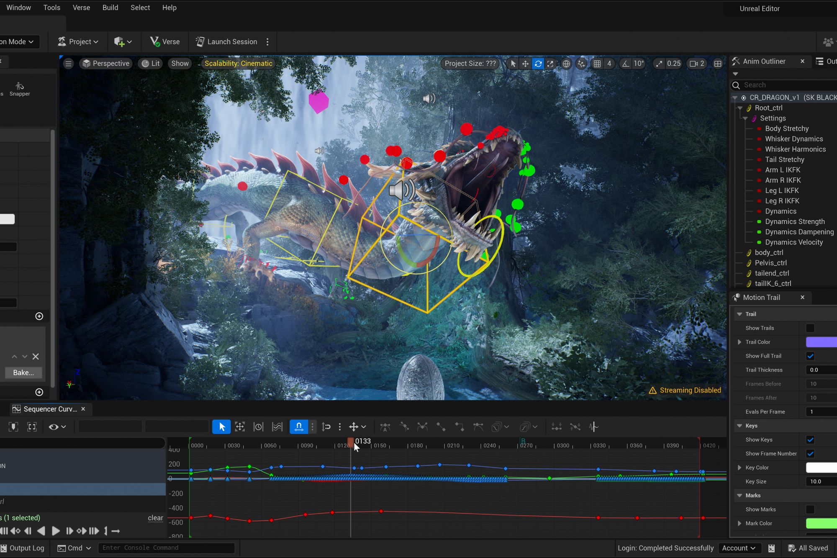
Task: Open the Project dropdown
Action: (x=78, y=42)
